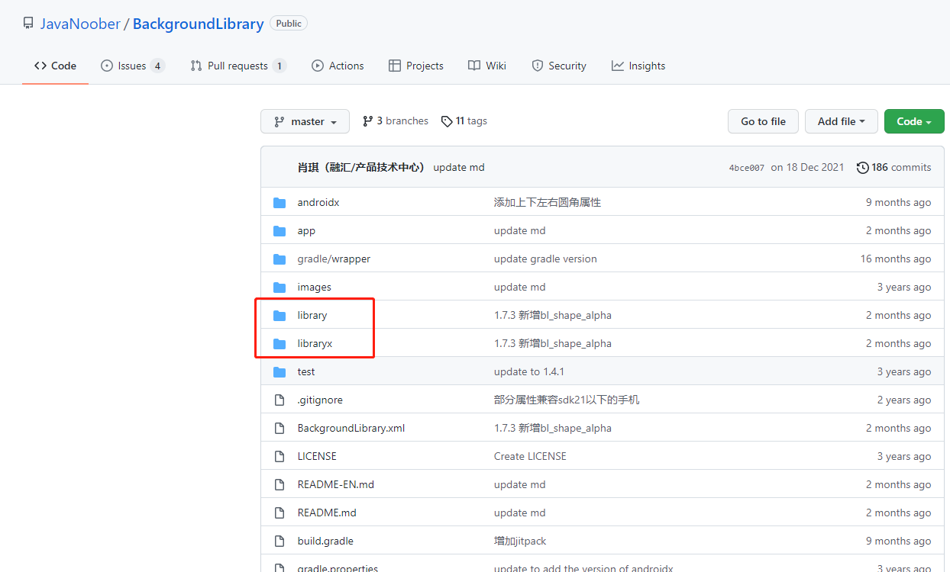Open the Issues tab
The height and width of the screenshot is (572, 950).
pyautogui.click(x=132, y=66)
